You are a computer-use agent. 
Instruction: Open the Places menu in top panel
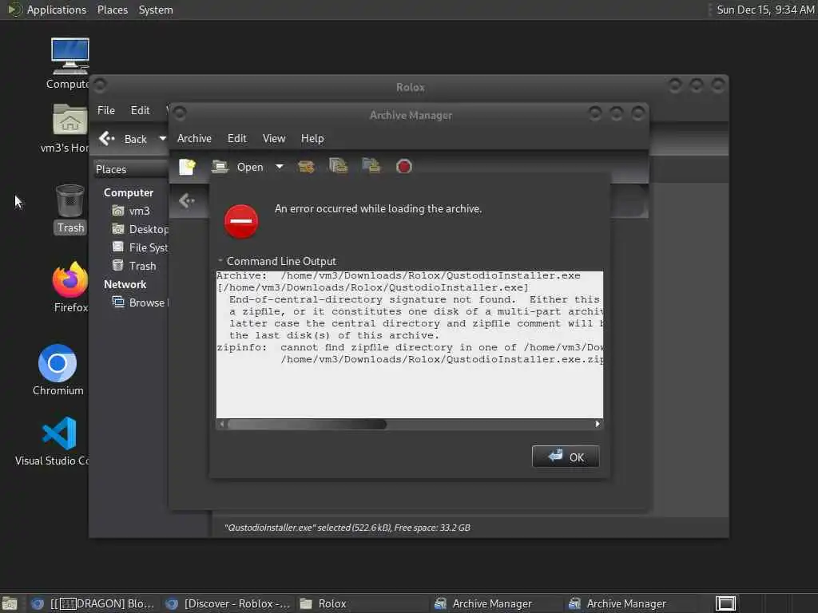click(x=113, y=10)
